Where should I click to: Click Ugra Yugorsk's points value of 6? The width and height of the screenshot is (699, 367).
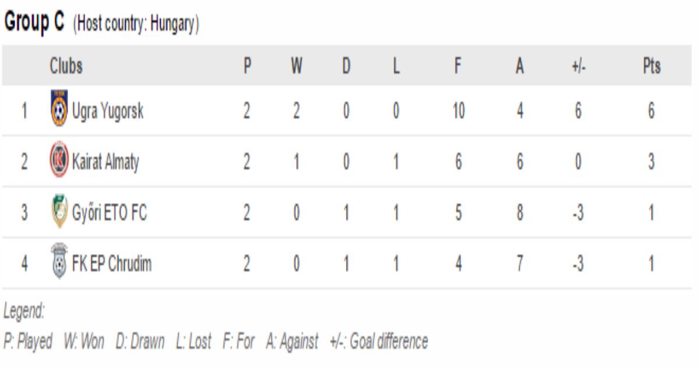point(651,111)
